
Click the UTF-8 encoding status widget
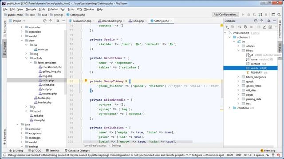tap(248, 155)
